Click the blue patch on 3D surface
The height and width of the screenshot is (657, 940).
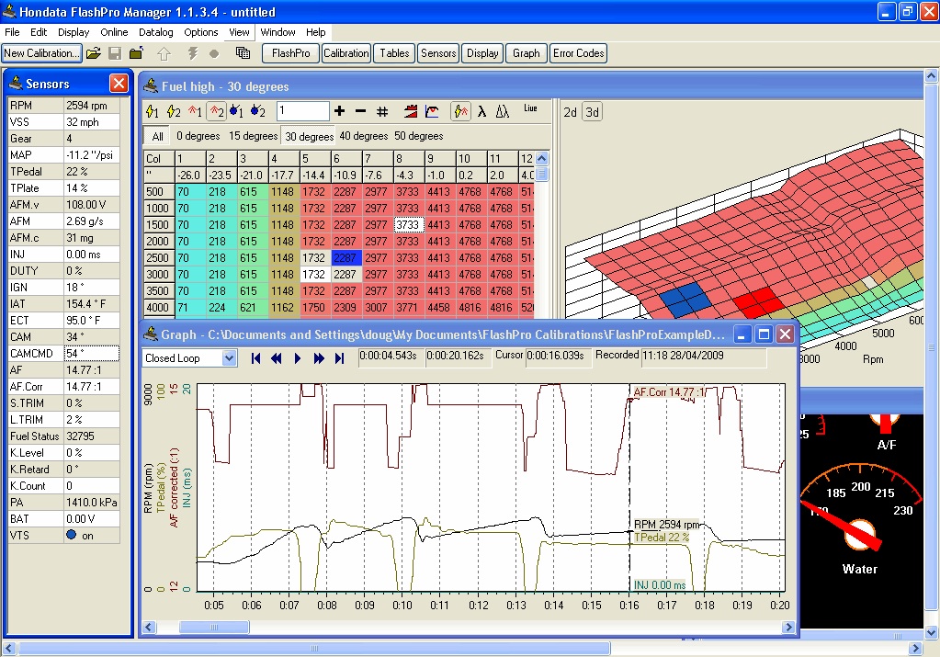pyautogui.click(x=685, y=299)
